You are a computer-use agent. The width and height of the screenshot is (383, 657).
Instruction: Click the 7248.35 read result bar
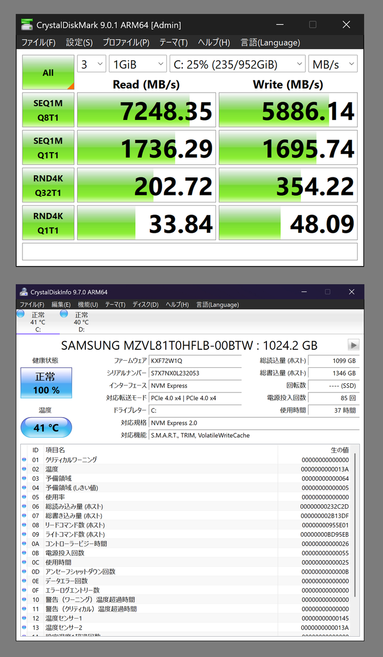tap(146, 109)
